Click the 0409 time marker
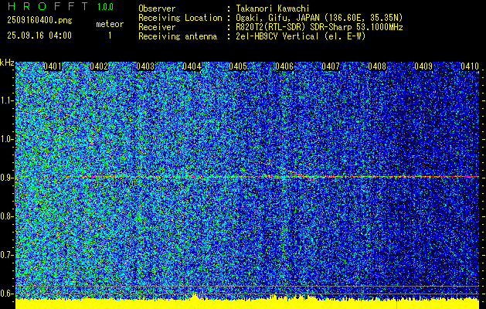Viewport: 486px width, 309px height. click(x=423, y=66)
